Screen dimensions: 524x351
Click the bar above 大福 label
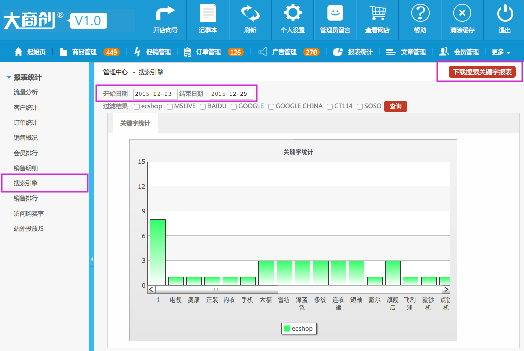tap(267, 273)
